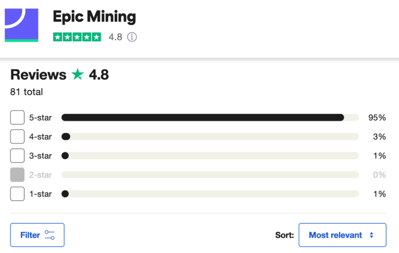Check the 5-star filter checkbox
399x253 pixels.
click(x=17, y=118)
